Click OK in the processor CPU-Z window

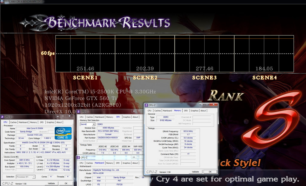66,184
